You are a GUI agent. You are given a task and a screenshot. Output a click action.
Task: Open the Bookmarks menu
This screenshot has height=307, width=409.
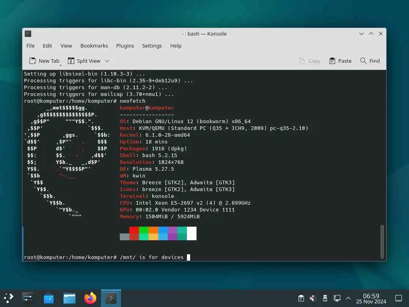(x=94, y=46)
